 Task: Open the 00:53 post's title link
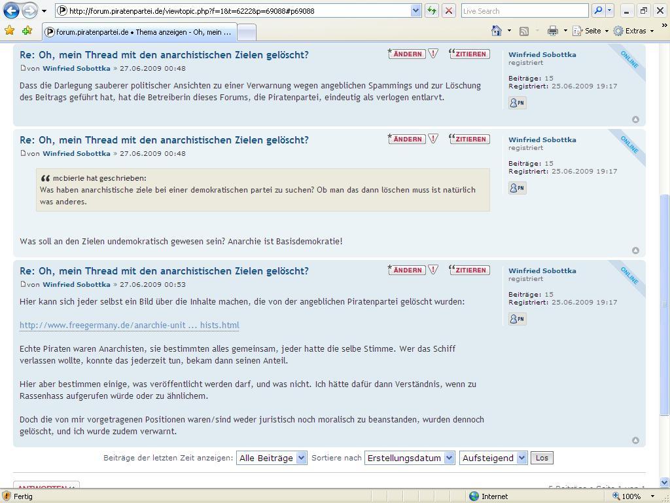pyautogui.click(x=164, y=270)
